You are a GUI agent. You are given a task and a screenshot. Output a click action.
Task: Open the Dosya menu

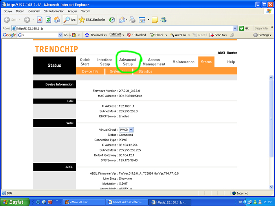8,11
